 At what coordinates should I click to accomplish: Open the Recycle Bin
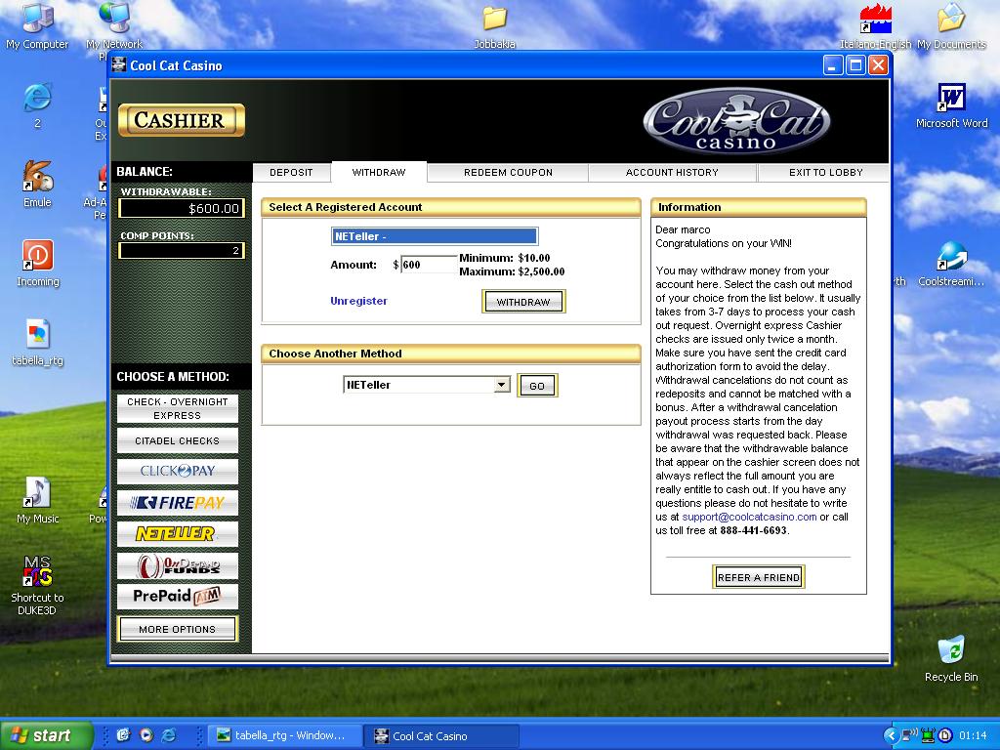coord(951,658)
